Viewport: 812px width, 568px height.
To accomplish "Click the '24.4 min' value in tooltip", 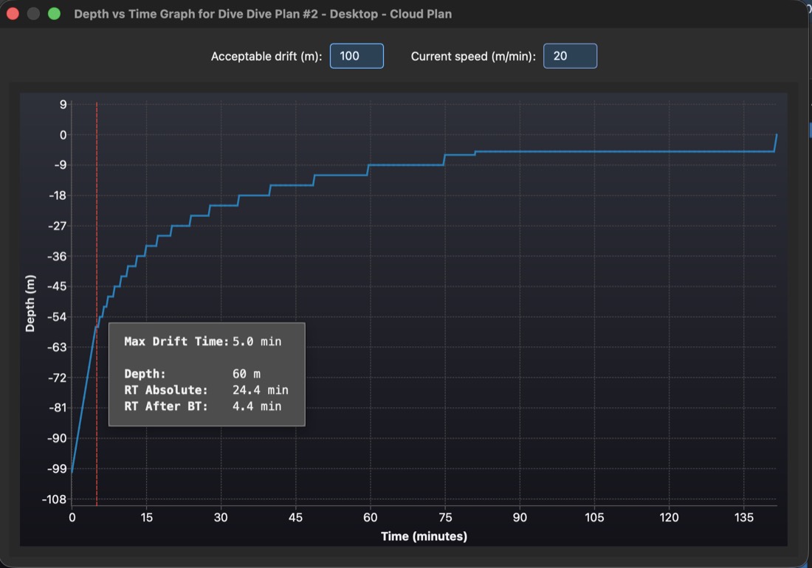I will (261, 390).
